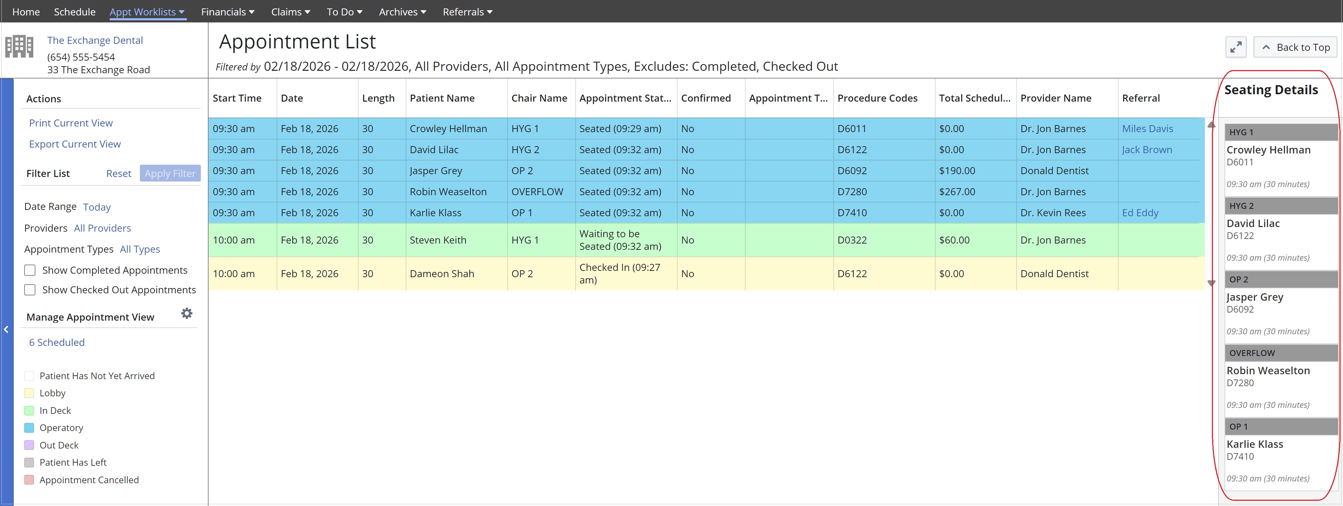1343x506 pixels.
Task: Toggle Patient Has Not Yet Arrived box
Action: click(29, 376)
